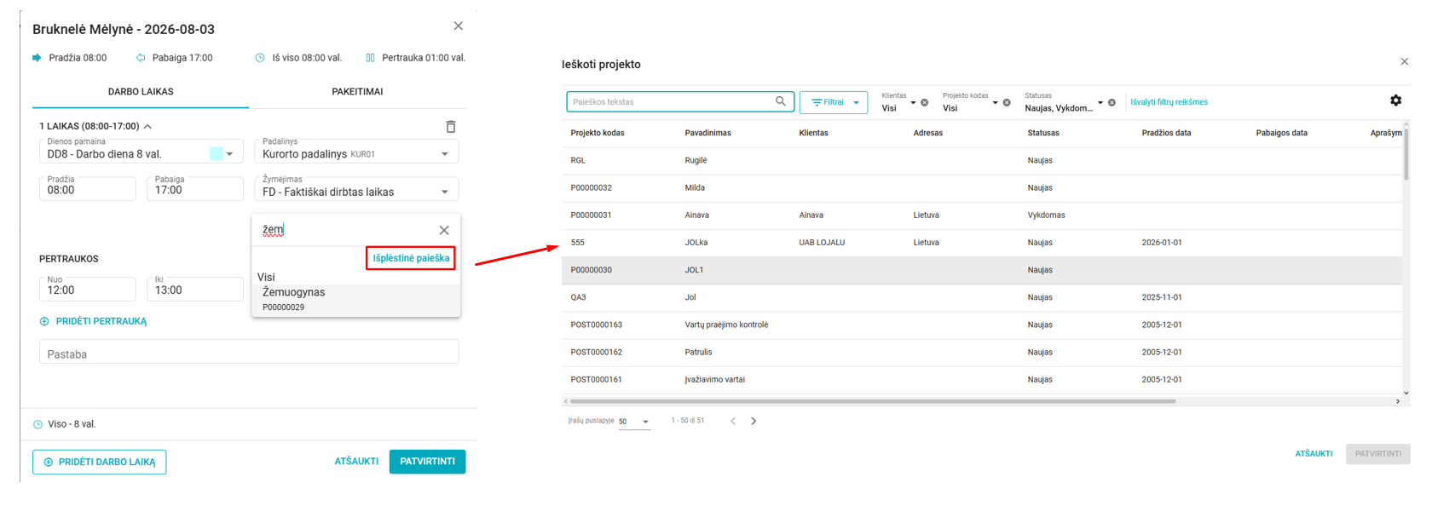Select the RGL Rugilė project row
Image resolution: width=1432 pixels, height=517 pixels.
(x=982, y=160)
